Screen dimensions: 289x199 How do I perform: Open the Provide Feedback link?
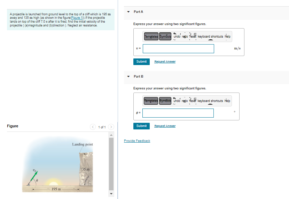point(137,141)
